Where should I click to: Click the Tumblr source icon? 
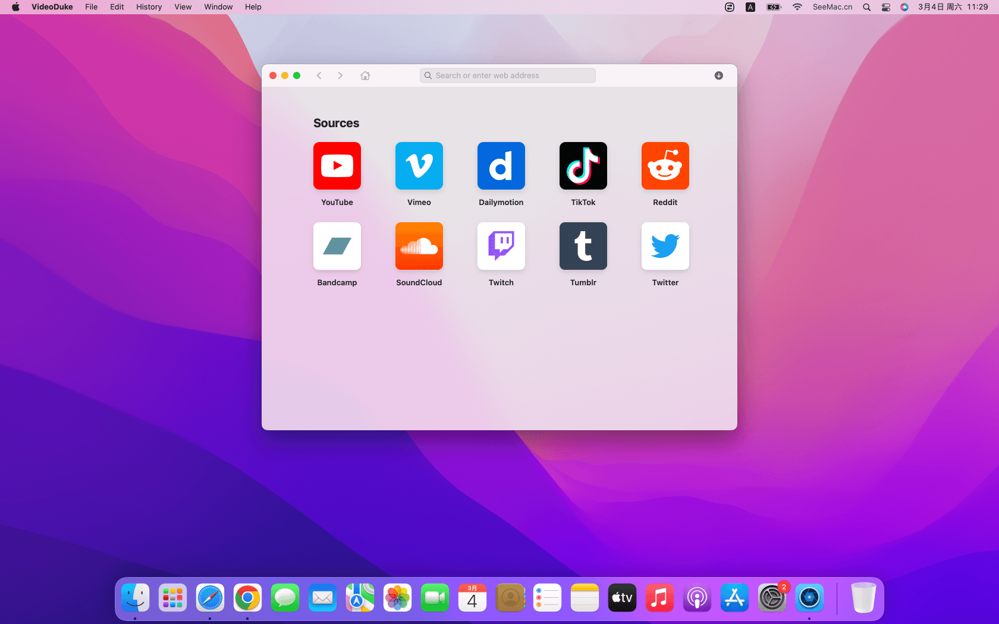(583, 246)
